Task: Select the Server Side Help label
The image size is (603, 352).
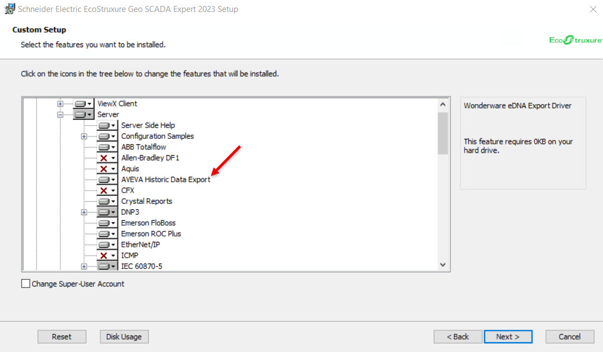Action: coord(148,125)
